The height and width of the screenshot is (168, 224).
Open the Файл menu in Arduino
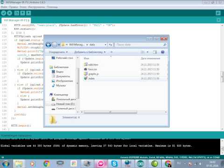(4, 7)
